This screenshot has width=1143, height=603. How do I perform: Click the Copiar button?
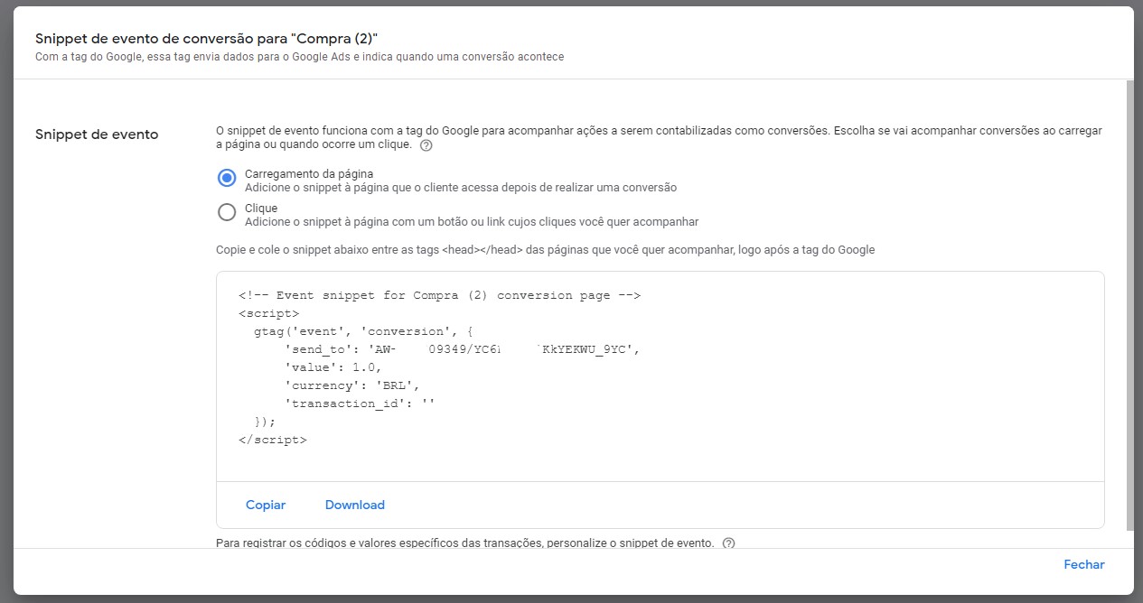click(x=266, y=505)
